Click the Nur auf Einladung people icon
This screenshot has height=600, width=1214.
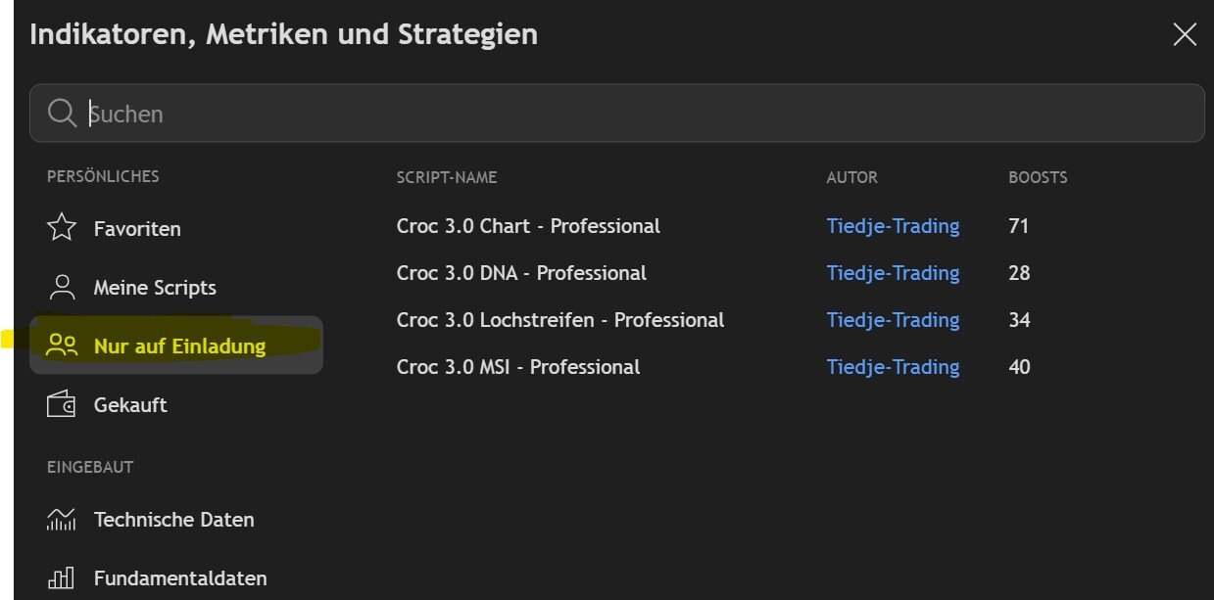click(62, 346)
